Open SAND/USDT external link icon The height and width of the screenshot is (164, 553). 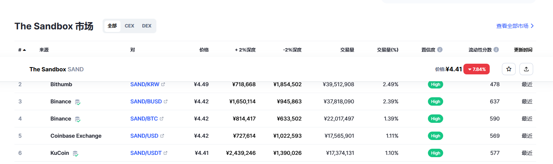pos(165,153)
